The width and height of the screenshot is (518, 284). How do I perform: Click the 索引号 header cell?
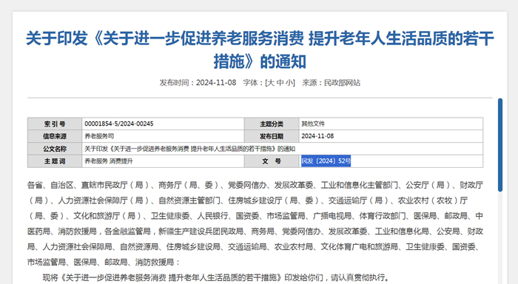(55, 124)
